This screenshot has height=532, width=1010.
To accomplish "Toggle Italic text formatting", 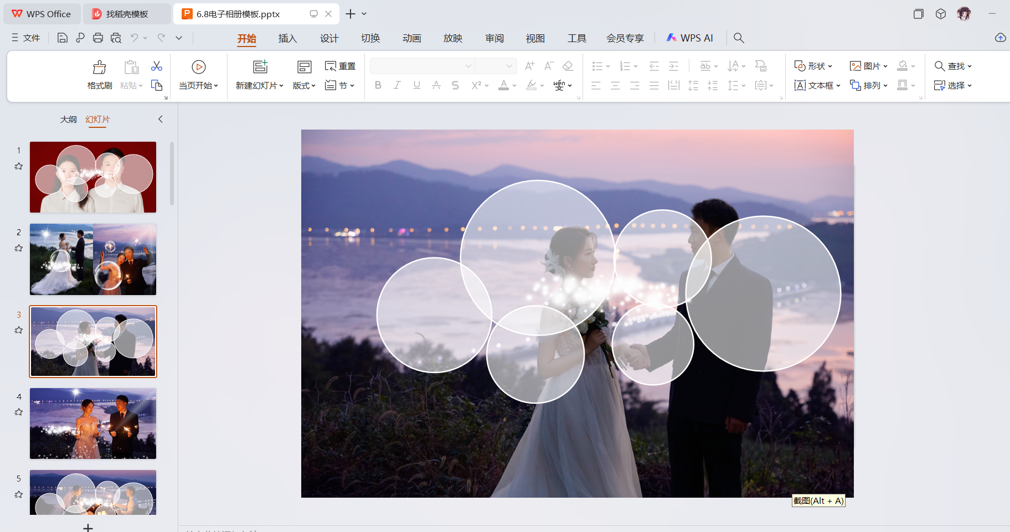I will [397, 85].
